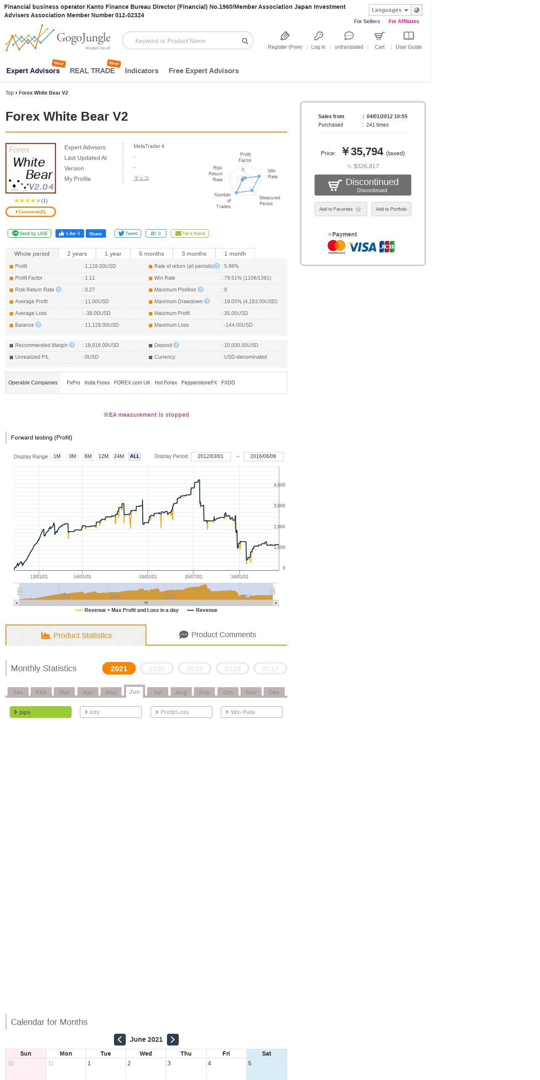Screen dimensions: 540x1080
Task: Open the Cart icon
Action: click(380, 36)
